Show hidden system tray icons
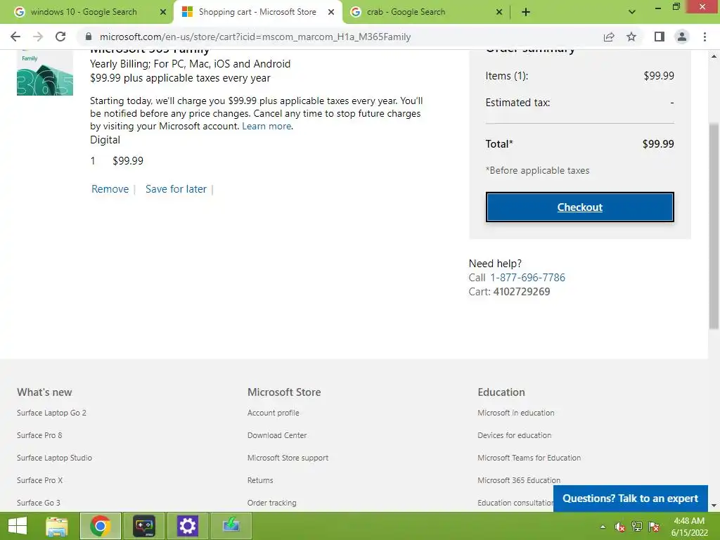Image resolution: width=720 pixels, height=540 pixels. pos(603,527)
